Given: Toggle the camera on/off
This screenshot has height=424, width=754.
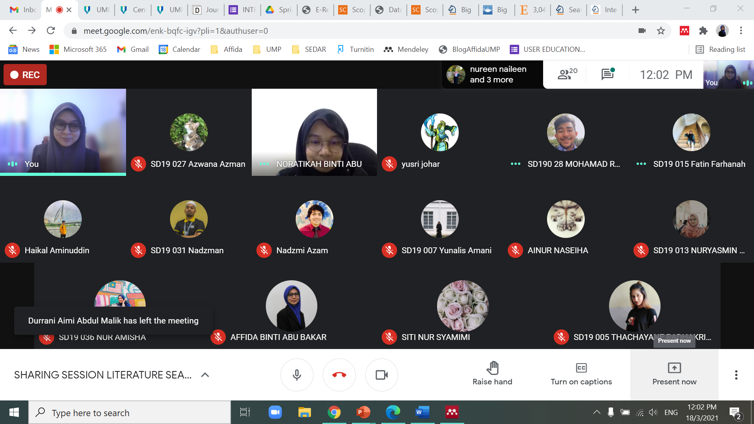Looking at the screenshot, I should pos(382,374).
